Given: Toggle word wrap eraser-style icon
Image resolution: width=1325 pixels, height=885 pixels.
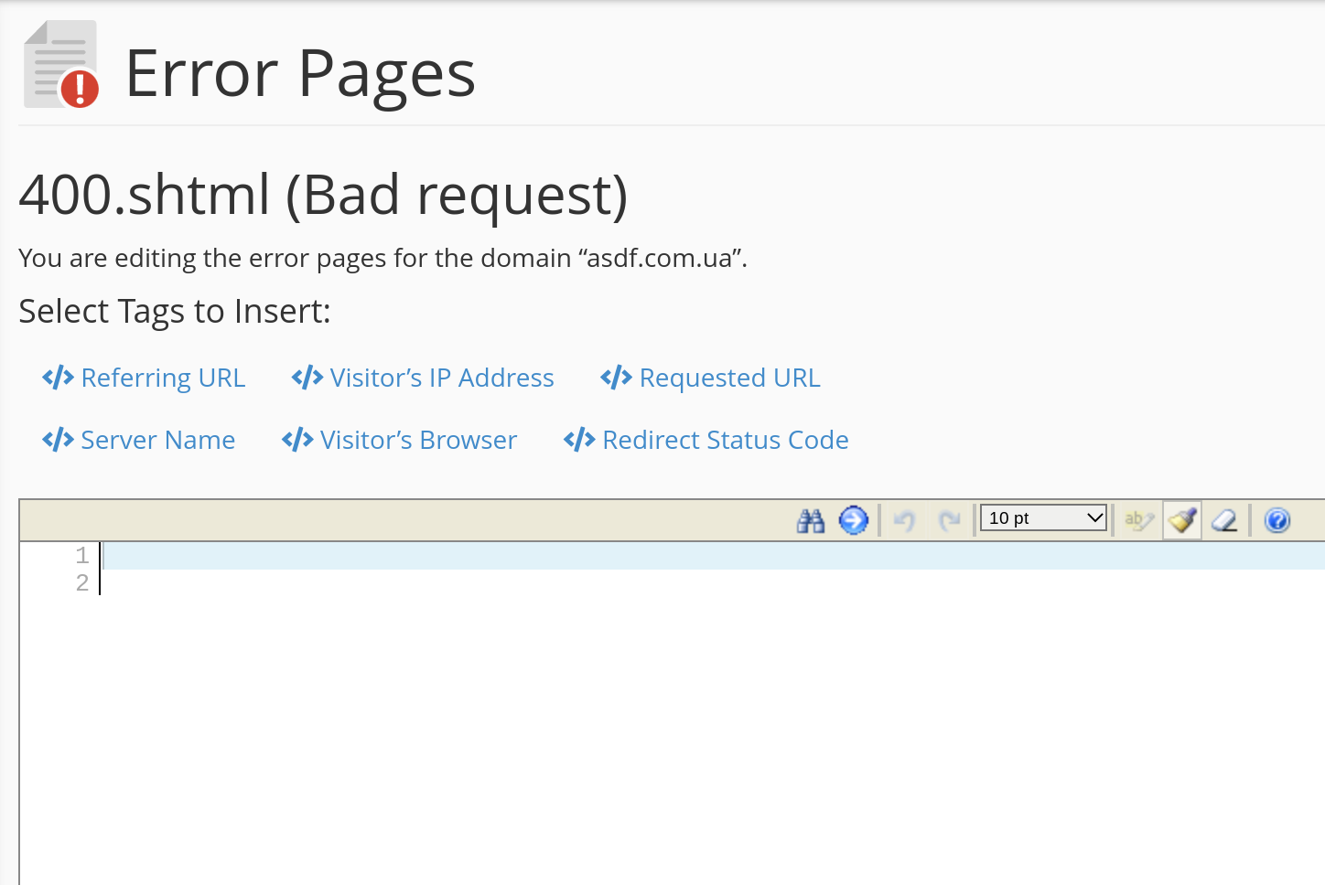Looking at the screenshot, I should [x=1224, y=521].
